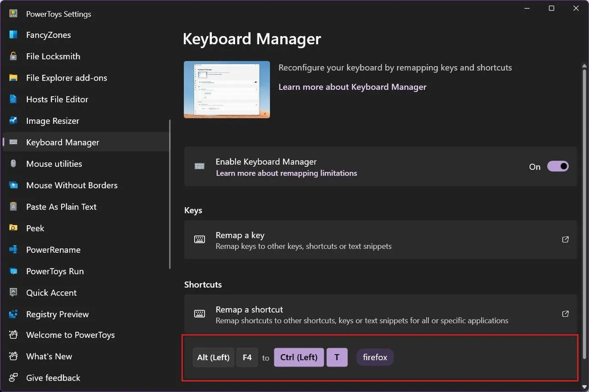This screenshot has height=392, width=589.
Task: Select the PowerToys Run icon
Action: [13, 271]
